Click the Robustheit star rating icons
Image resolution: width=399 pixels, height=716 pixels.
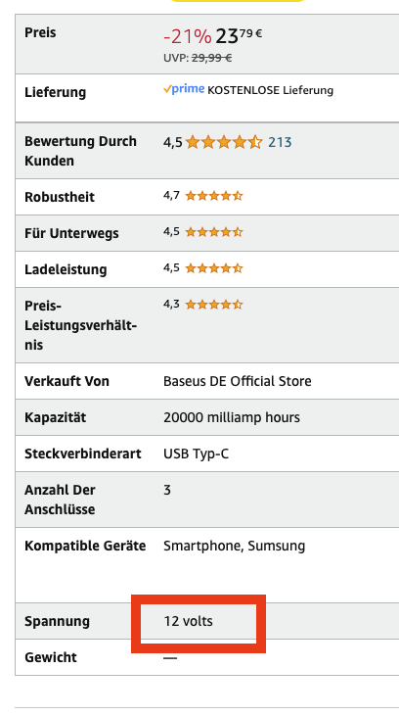[214, 196]
